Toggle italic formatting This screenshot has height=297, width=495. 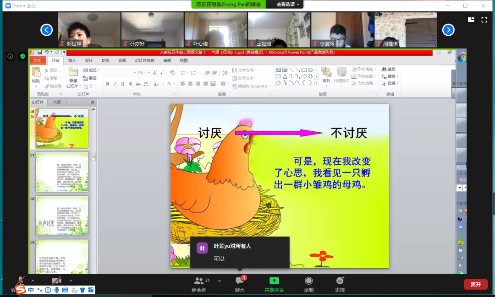pos(115,84)
